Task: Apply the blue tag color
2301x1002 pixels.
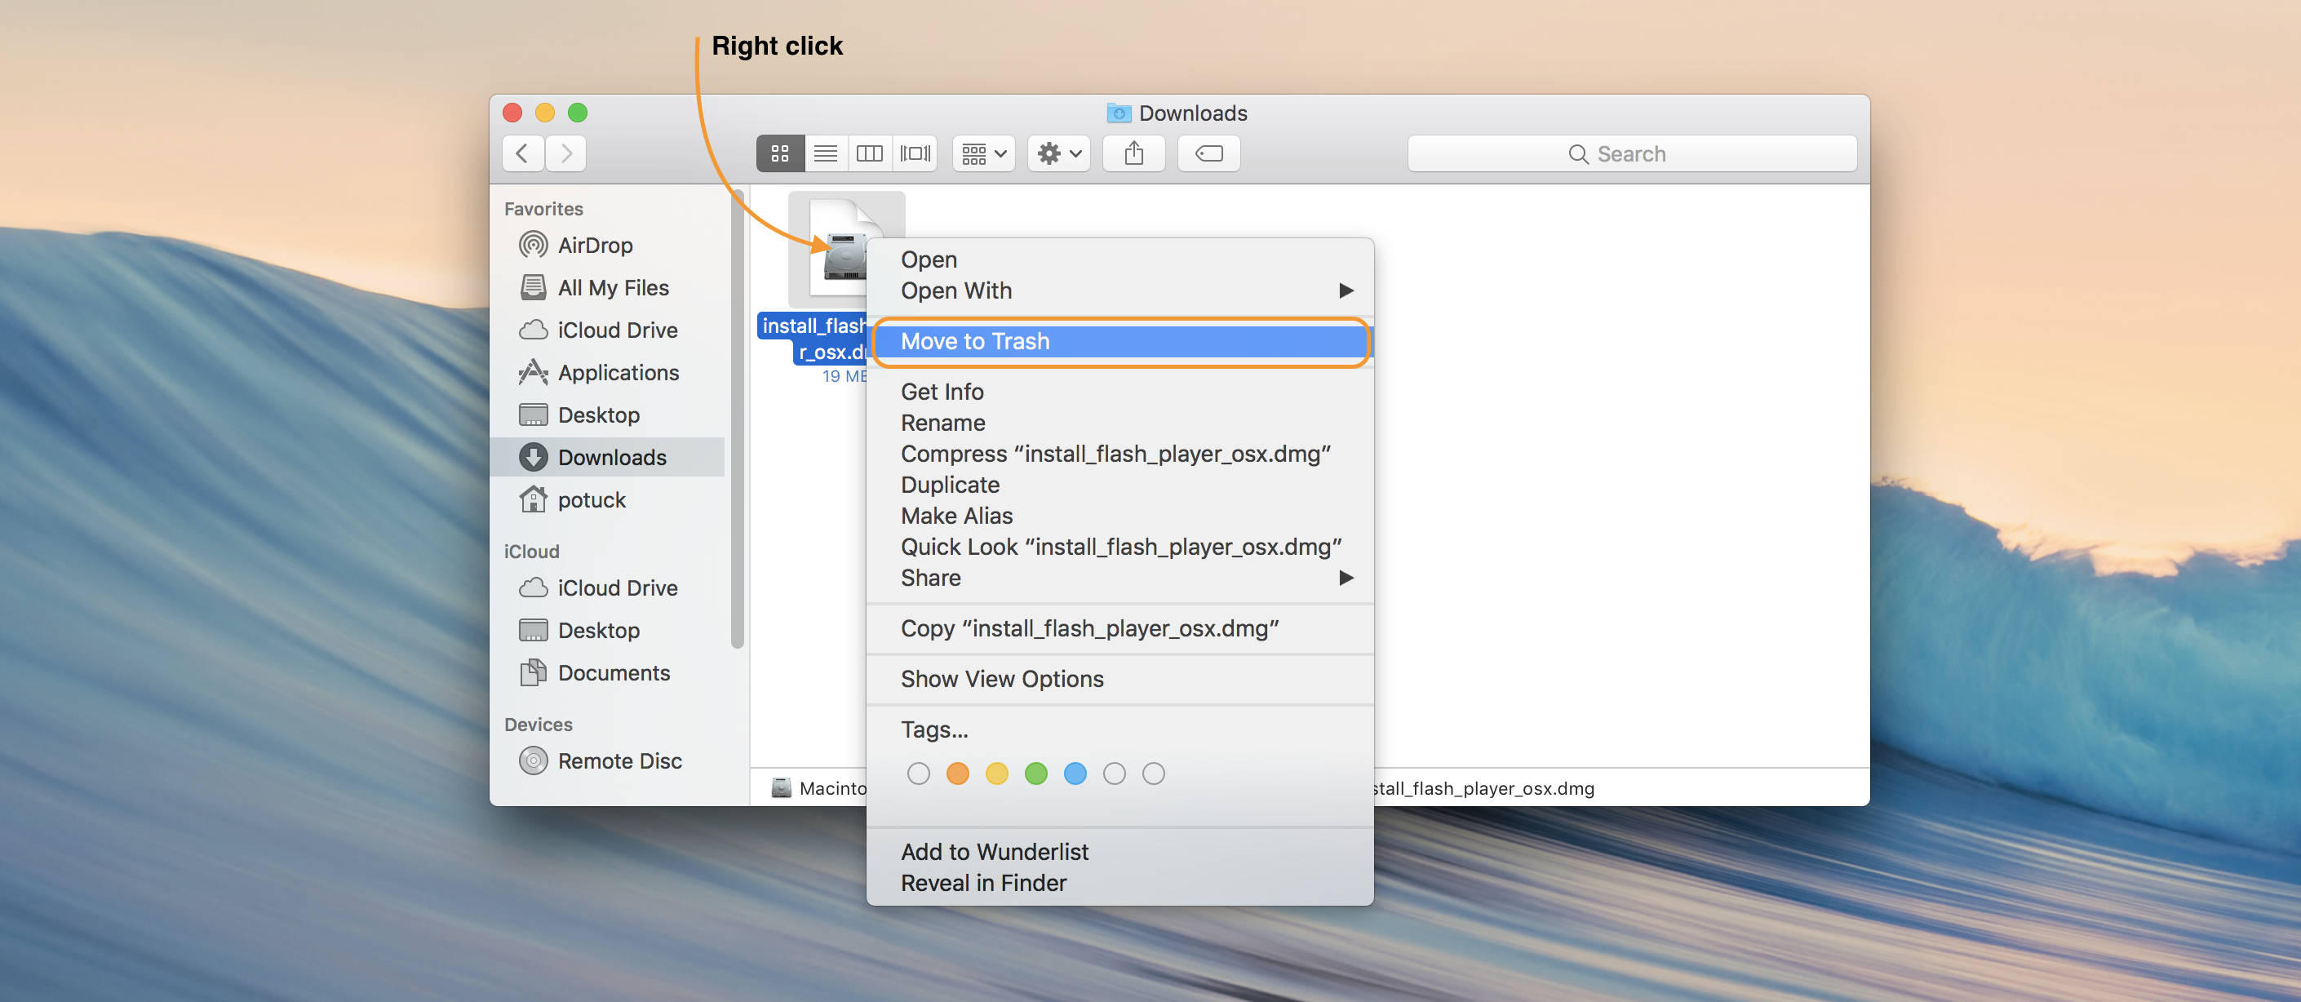Action: pyautogui.click(x=1075, y=774)
